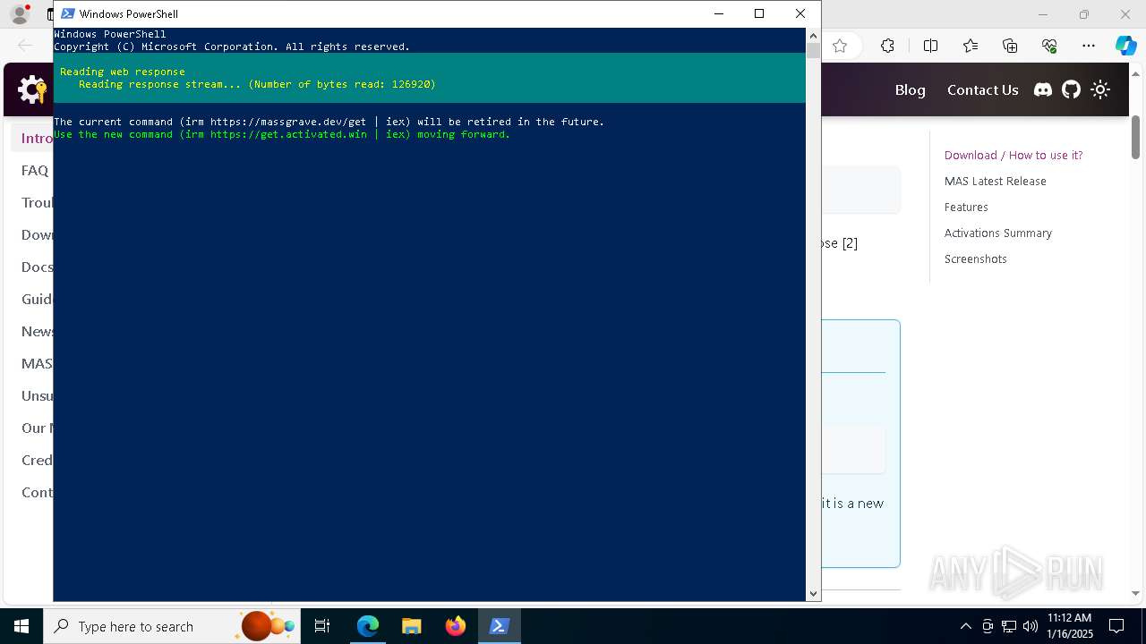Open Edge extensions puzzle icon
This screenshot has width=1146, height=644.
(887, 46)
